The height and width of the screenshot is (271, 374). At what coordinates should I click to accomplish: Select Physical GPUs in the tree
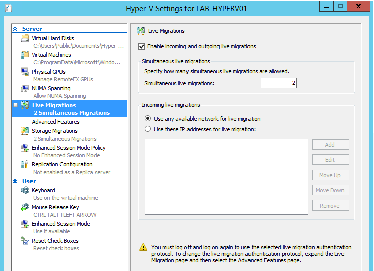[48, 72]
